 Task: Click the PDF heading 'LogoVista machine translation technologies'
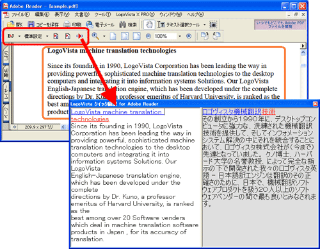coord(112,51)
